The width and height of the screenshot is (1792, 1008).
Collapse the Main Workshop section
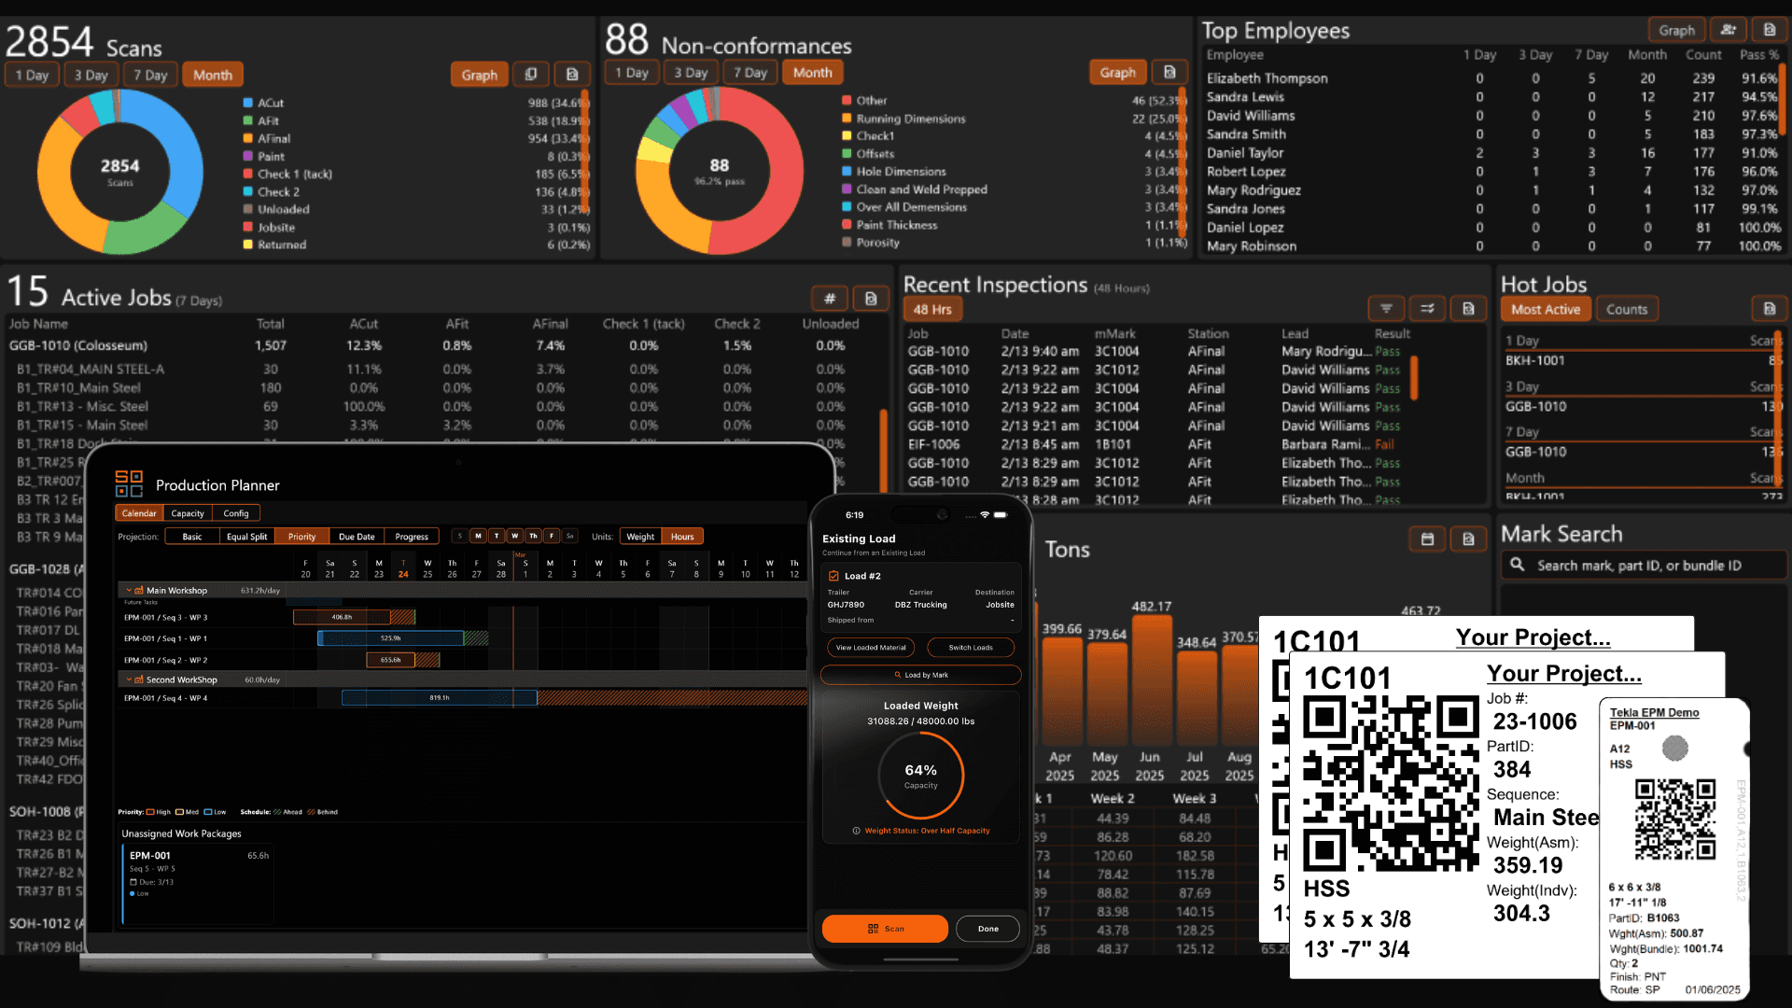coord(128,590)
